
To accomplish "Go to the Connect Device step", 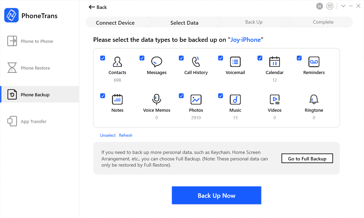I will click(x=115, y=23).
